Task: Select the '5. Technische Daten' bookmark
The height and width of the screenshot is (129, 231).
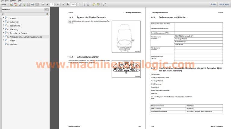Action: [17, 33]
